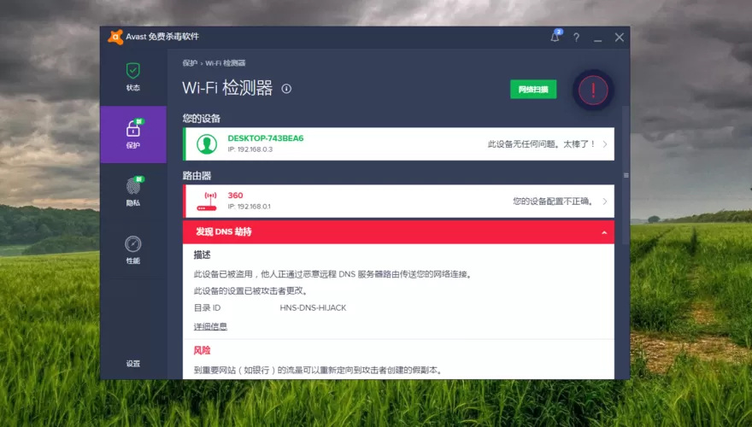The width and height of the screenshot is (752, 427).
Task: Click Wi-Fi 检测器 info icon
Action: pos(286,89)
